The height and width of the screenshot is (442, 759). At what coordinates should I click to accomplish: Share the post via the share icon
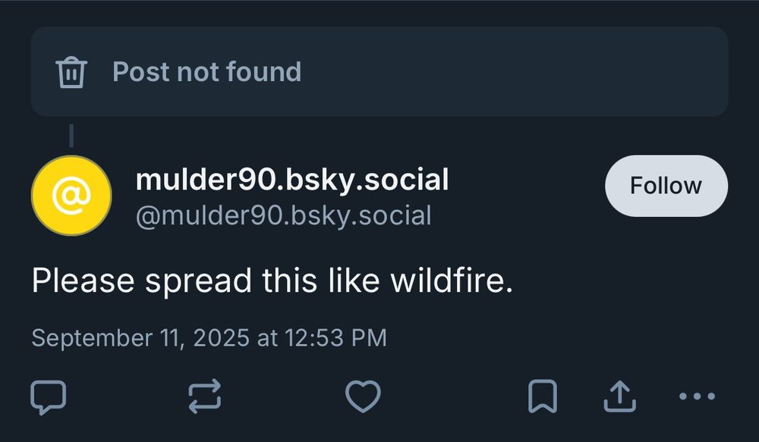(x=620, y=395)
